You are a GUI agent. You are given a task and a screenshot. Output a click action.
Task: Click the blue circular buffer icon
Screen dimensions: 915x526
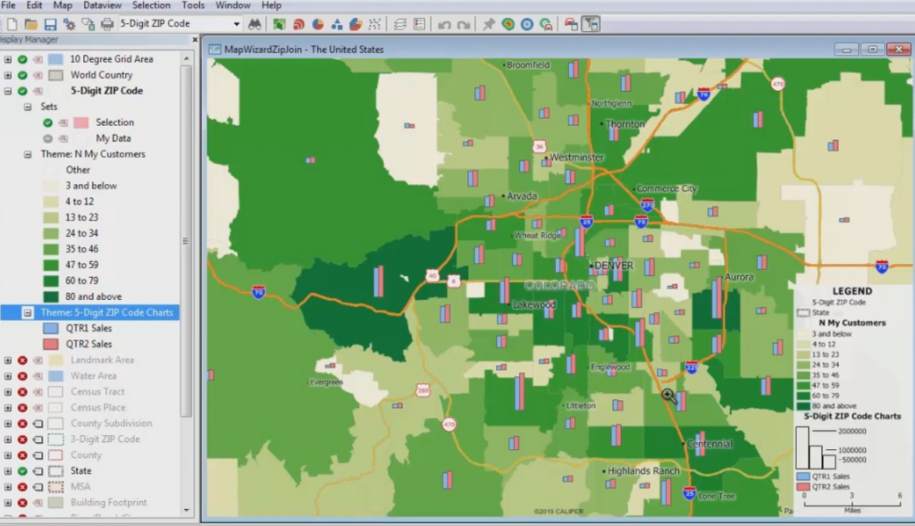point(527,24)
